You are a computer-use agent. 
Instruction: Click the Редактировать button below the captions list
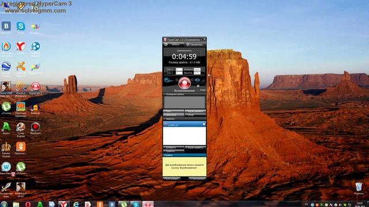coord(195,148)
